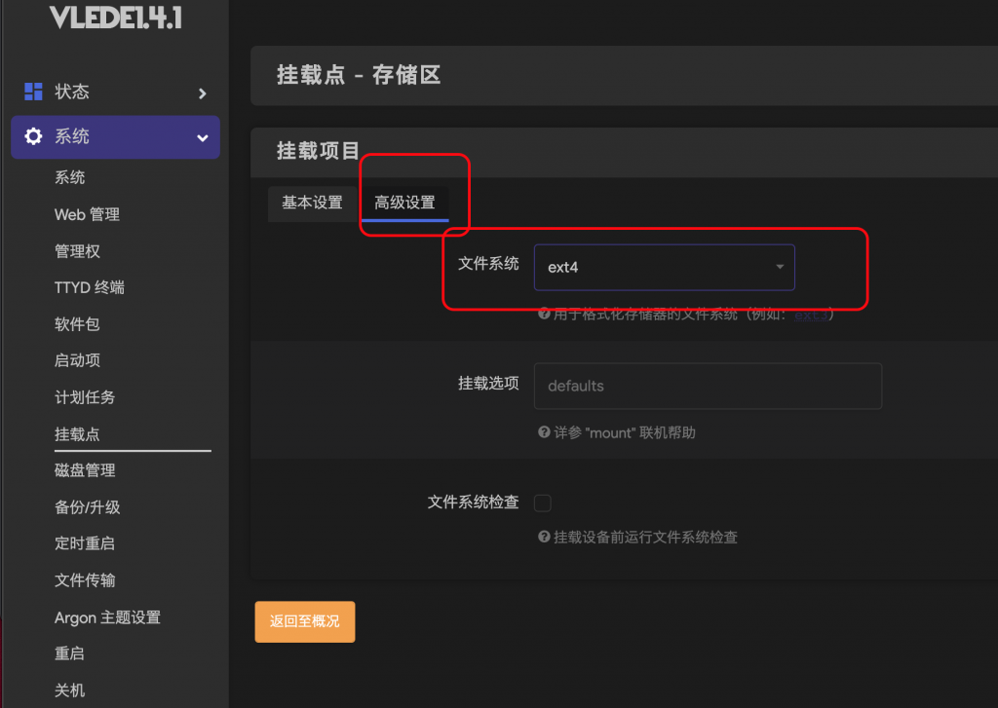This screenshot has width=998, height=708.
Task: Select 计划任务 in sidebar
Action: (85, 397)
